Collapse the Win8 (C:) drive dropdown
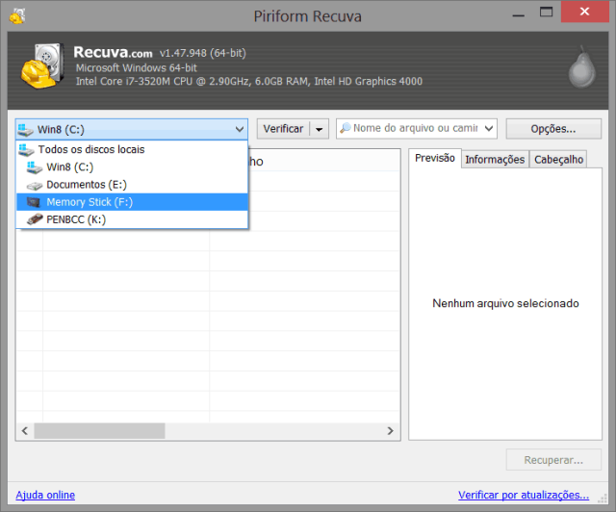Image resolution: width=616 pixels, height=512 pixels. (239, 128)
